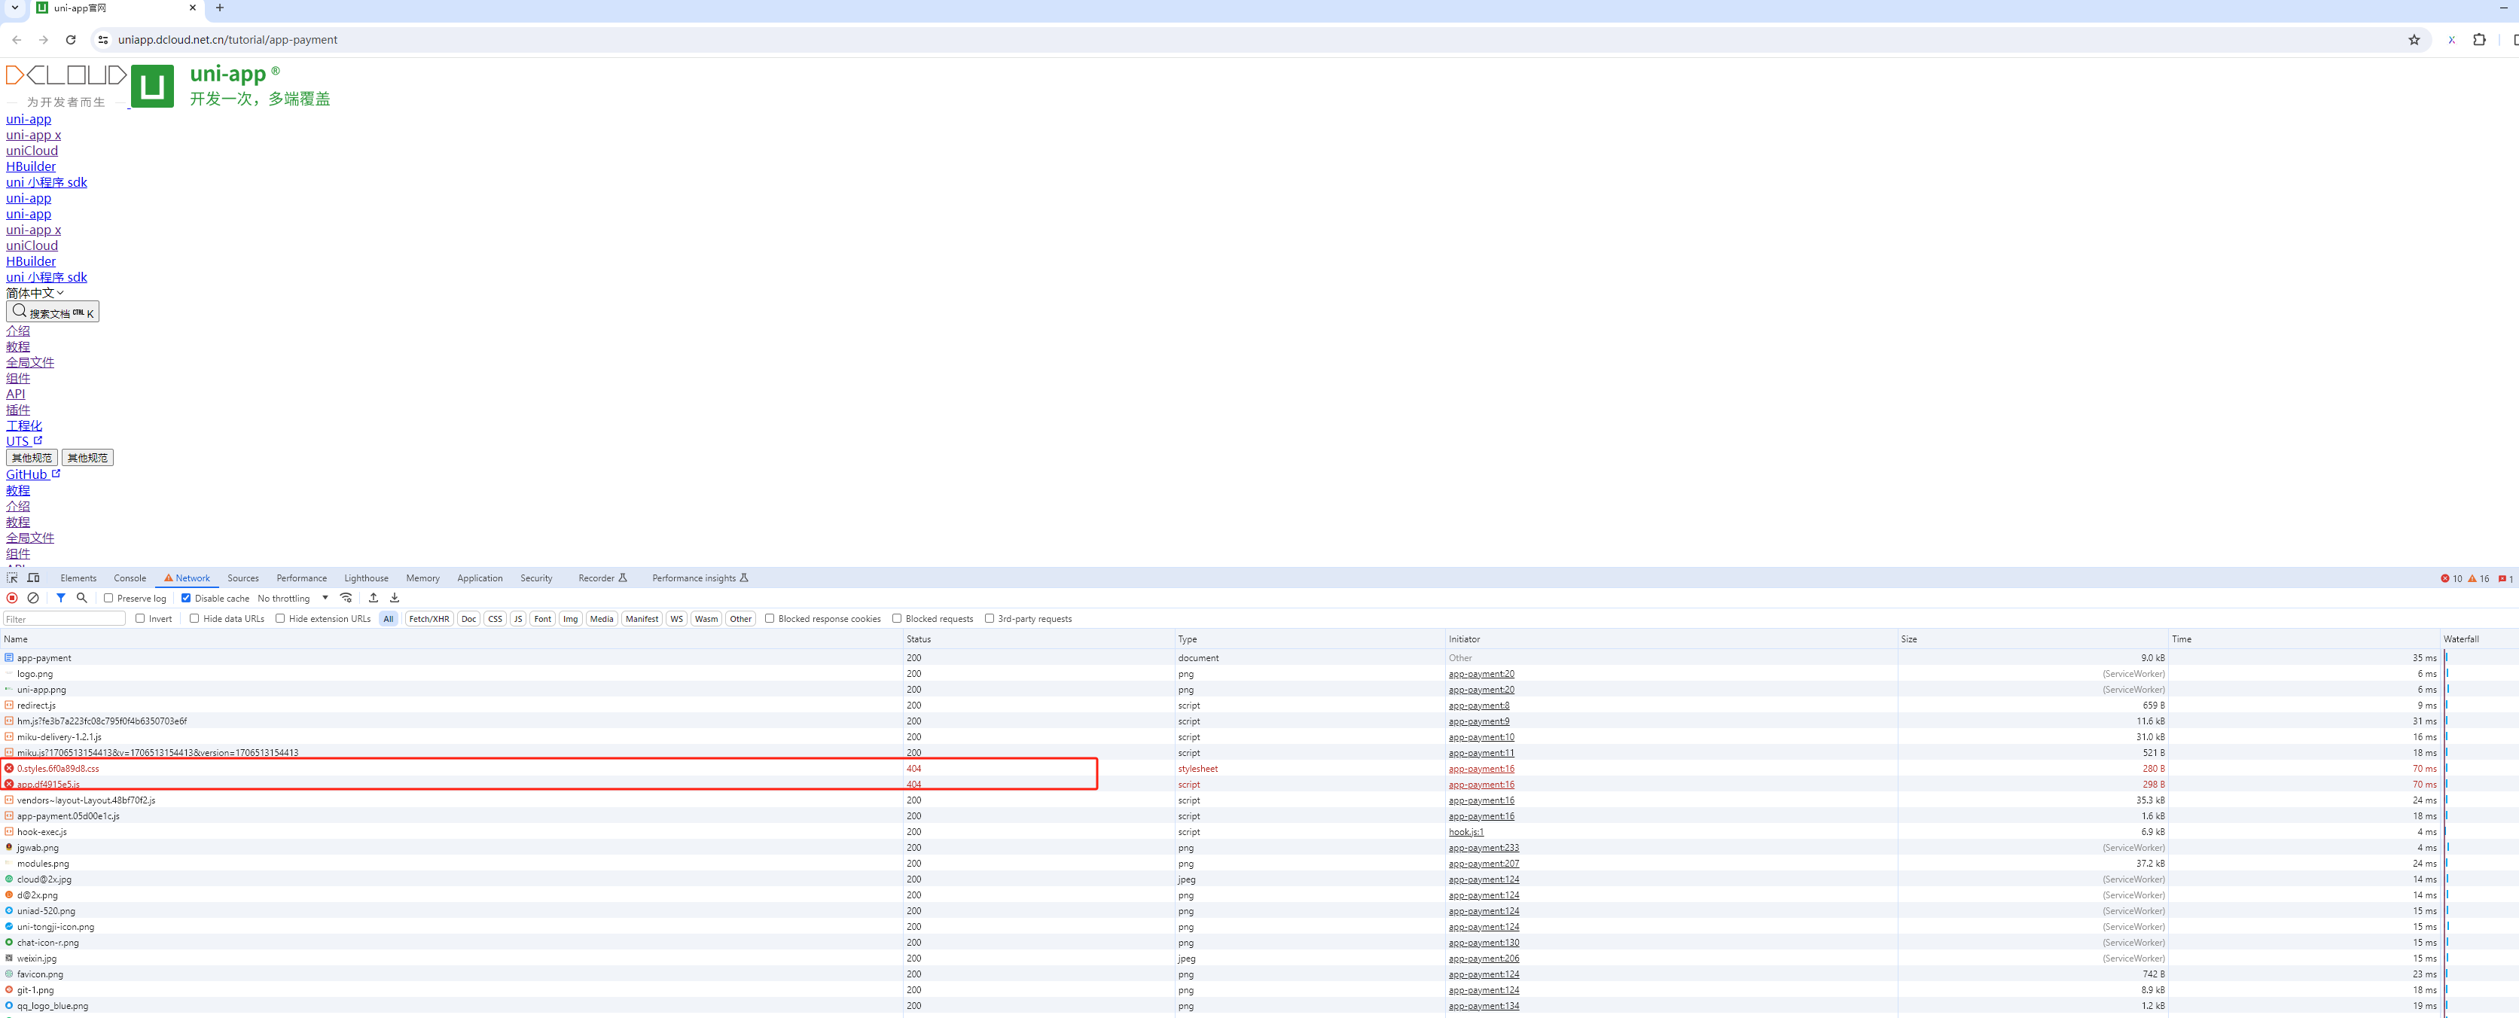Open a new browser tab
This screenshot has height=1018, width=2519.
(x=220, y=8)
